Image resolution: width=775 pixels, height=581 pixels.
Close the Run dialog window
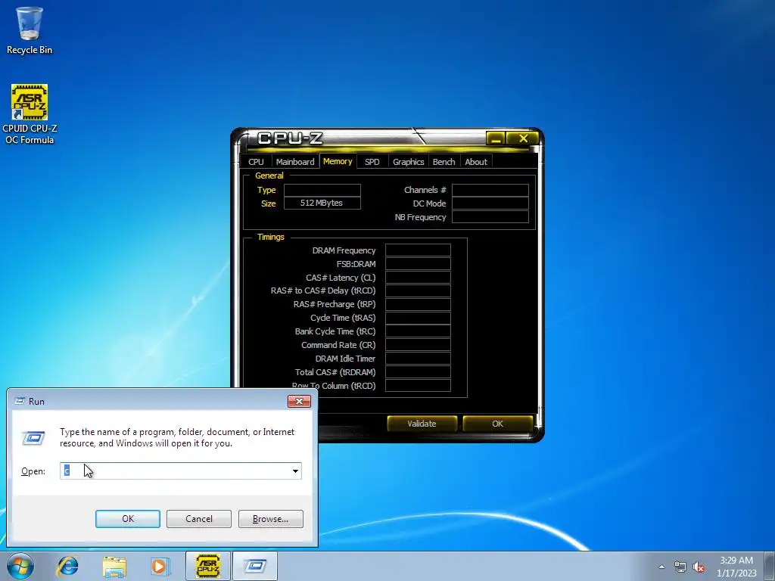(299, 401)
